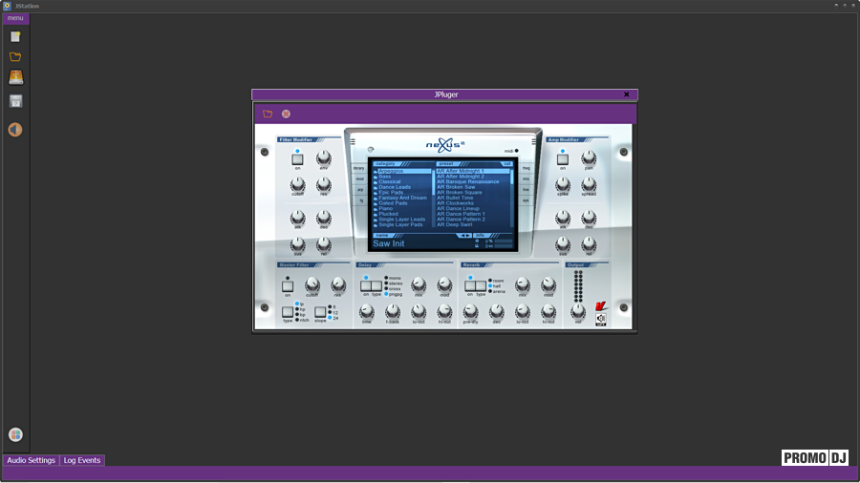Open the Audio Settings tab
This screenshot has width=860, height=483.
(32, 460)
